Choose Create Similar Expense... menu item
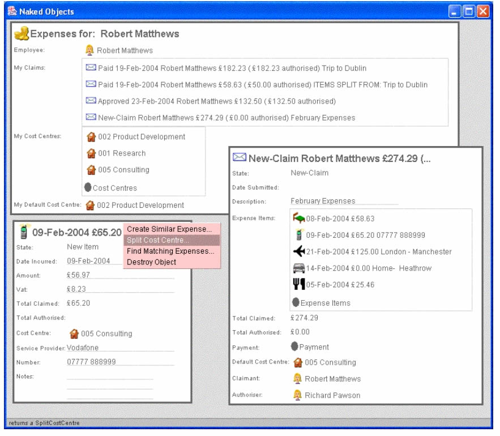Viewport: 500px width, 436px height. (x=169, y=229)
